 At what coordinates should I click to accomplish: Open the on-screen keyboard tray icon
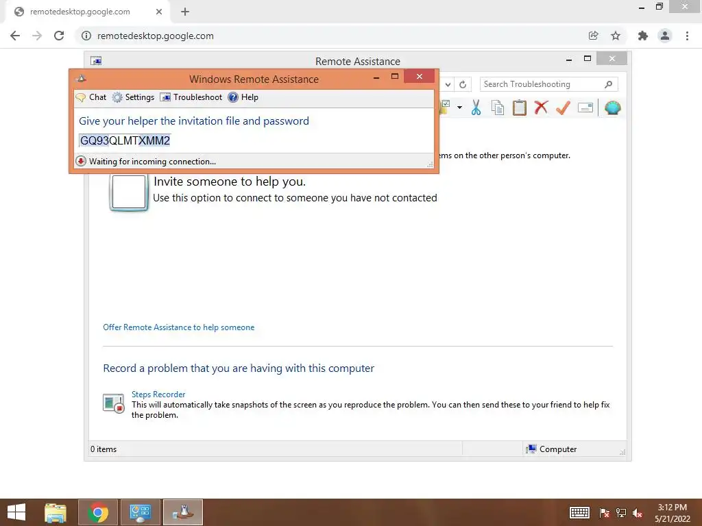(579, 512)
